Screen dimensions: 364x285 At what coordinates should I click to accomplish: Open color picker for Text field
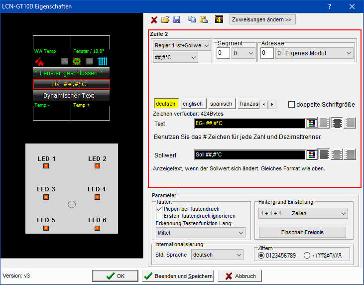(312, 123)
